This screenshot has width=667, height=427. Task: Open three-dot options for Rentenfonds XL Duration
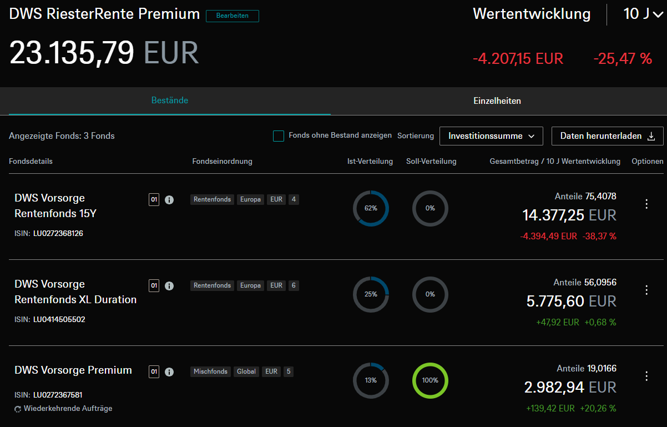[x=646, y=290]
